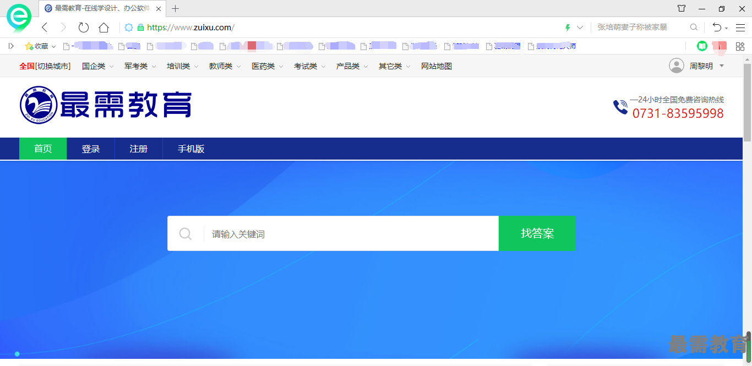Expand the 产品类 menu
The image size is (752, 366).
[x=352, y=66]
